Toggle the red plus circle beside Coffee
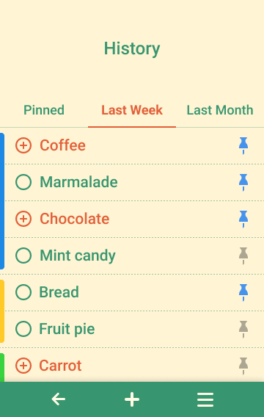This screenshot has height=417, width=264. coord(23,145)
